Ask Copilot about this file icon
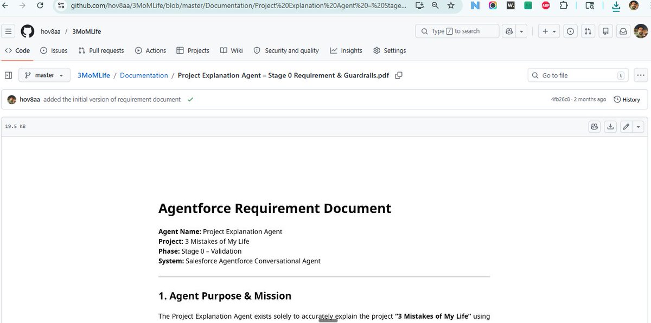Image resolution: width=651 pixels, height=323 pixels. pyautogui.click(x=595, y=126)
